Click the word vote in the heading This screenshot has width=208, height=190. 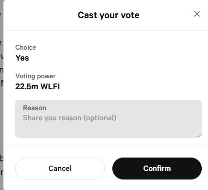tap(130, 15)
